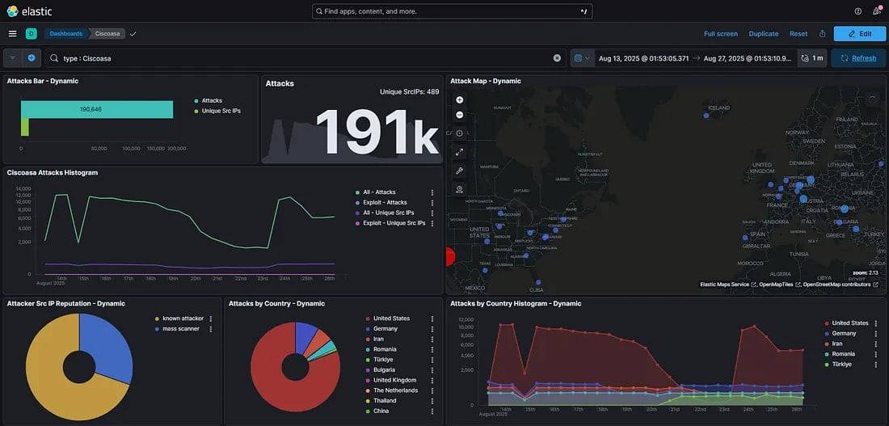Screen dimensions: 889x426
Task: Click the share dashboard icon
Action: [822, 34]
